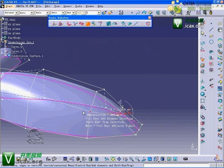The height and width of the screenshot is (168, 224).
Task: Select Subdivision Surface.1 in tree
Action: point(27,56)
